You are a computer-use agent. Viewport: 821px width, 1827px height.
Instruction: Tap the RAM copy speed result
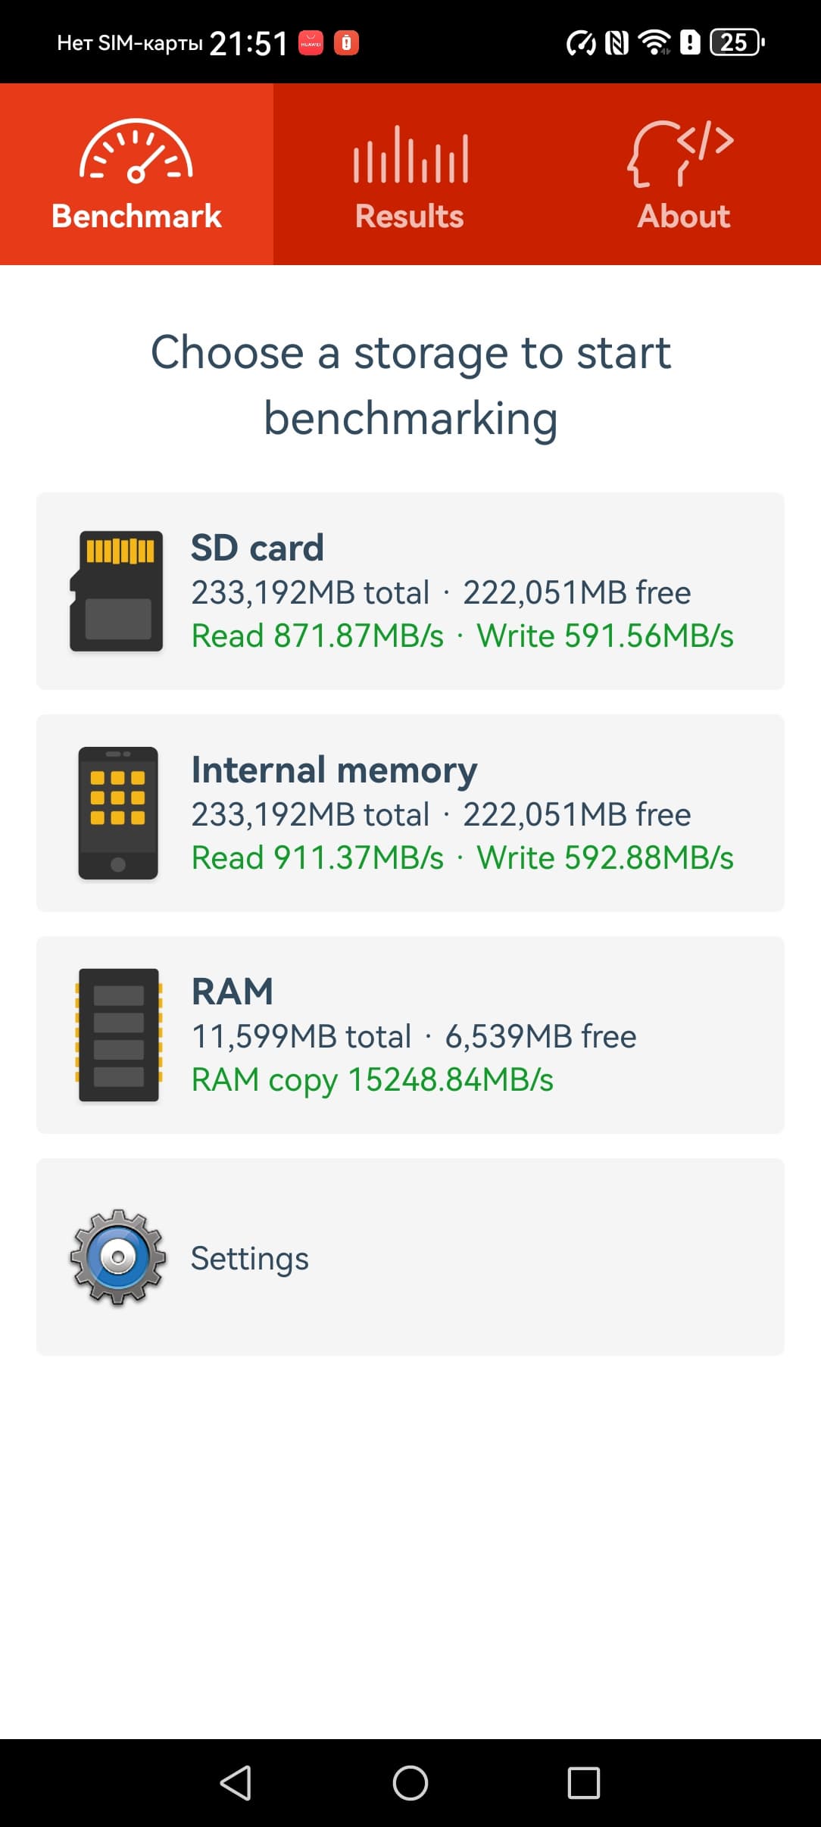tap(373, 1079)
